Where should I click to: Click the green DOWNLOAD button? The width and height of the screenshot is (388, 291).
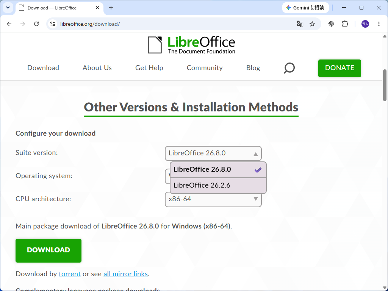coord(48,250)
